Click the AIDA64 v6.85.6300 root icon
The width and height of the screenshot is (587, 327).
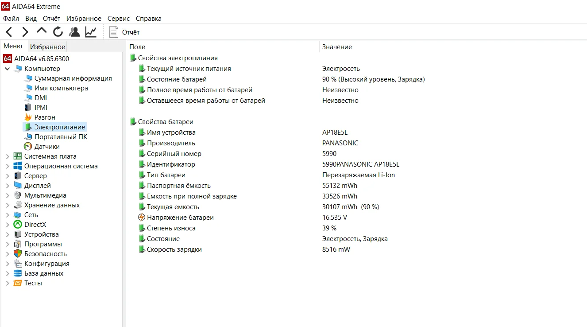[x=7, y=59]
